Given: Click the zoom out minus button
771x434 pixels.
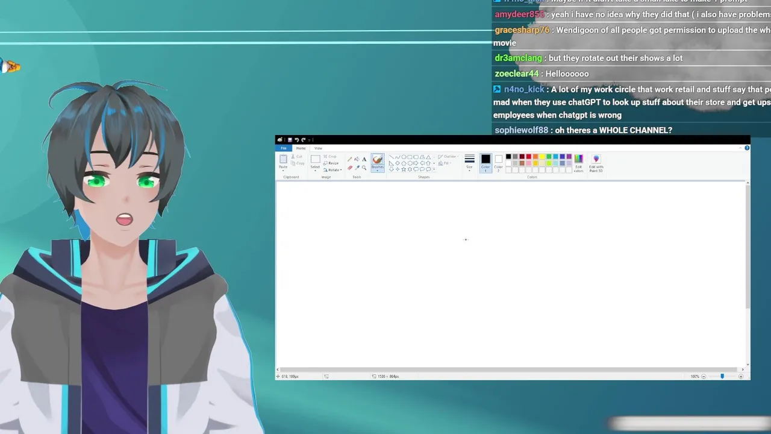Looking at the screenshot, I should [703, 376].
